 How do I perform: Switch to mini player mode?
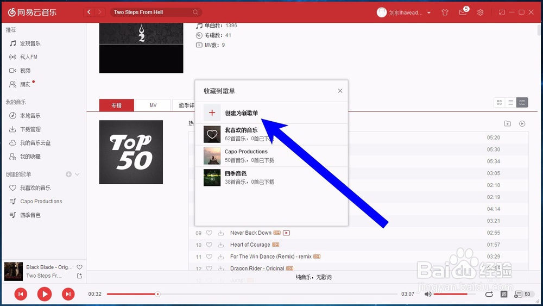click(502, 13)
